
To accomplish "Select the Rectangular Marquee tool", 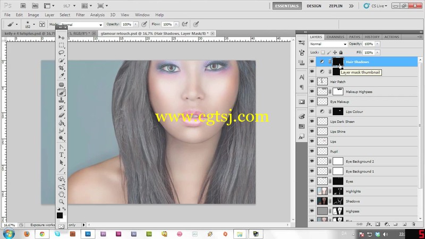I will (x=62, y=45).
